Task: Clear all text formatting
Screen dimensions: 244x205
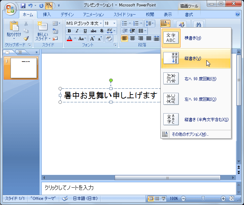Action: pos(109,38)
